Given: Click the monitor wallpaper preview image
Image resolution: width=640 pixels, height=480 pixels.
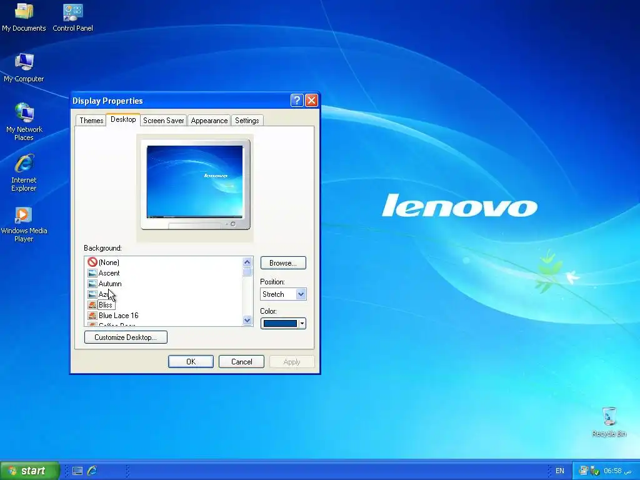Looking at the screenshot, I should [x=195, y=181].
